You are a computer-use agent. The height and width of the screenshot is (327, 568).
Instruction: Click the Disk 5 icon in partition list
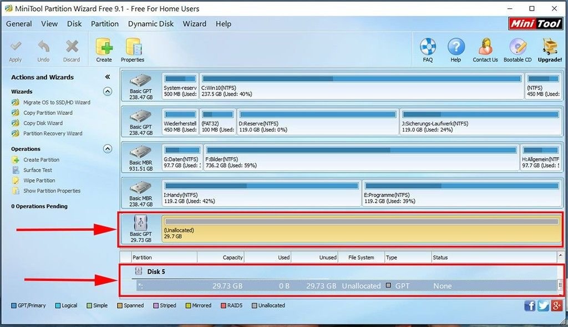(x=138, y=271)
